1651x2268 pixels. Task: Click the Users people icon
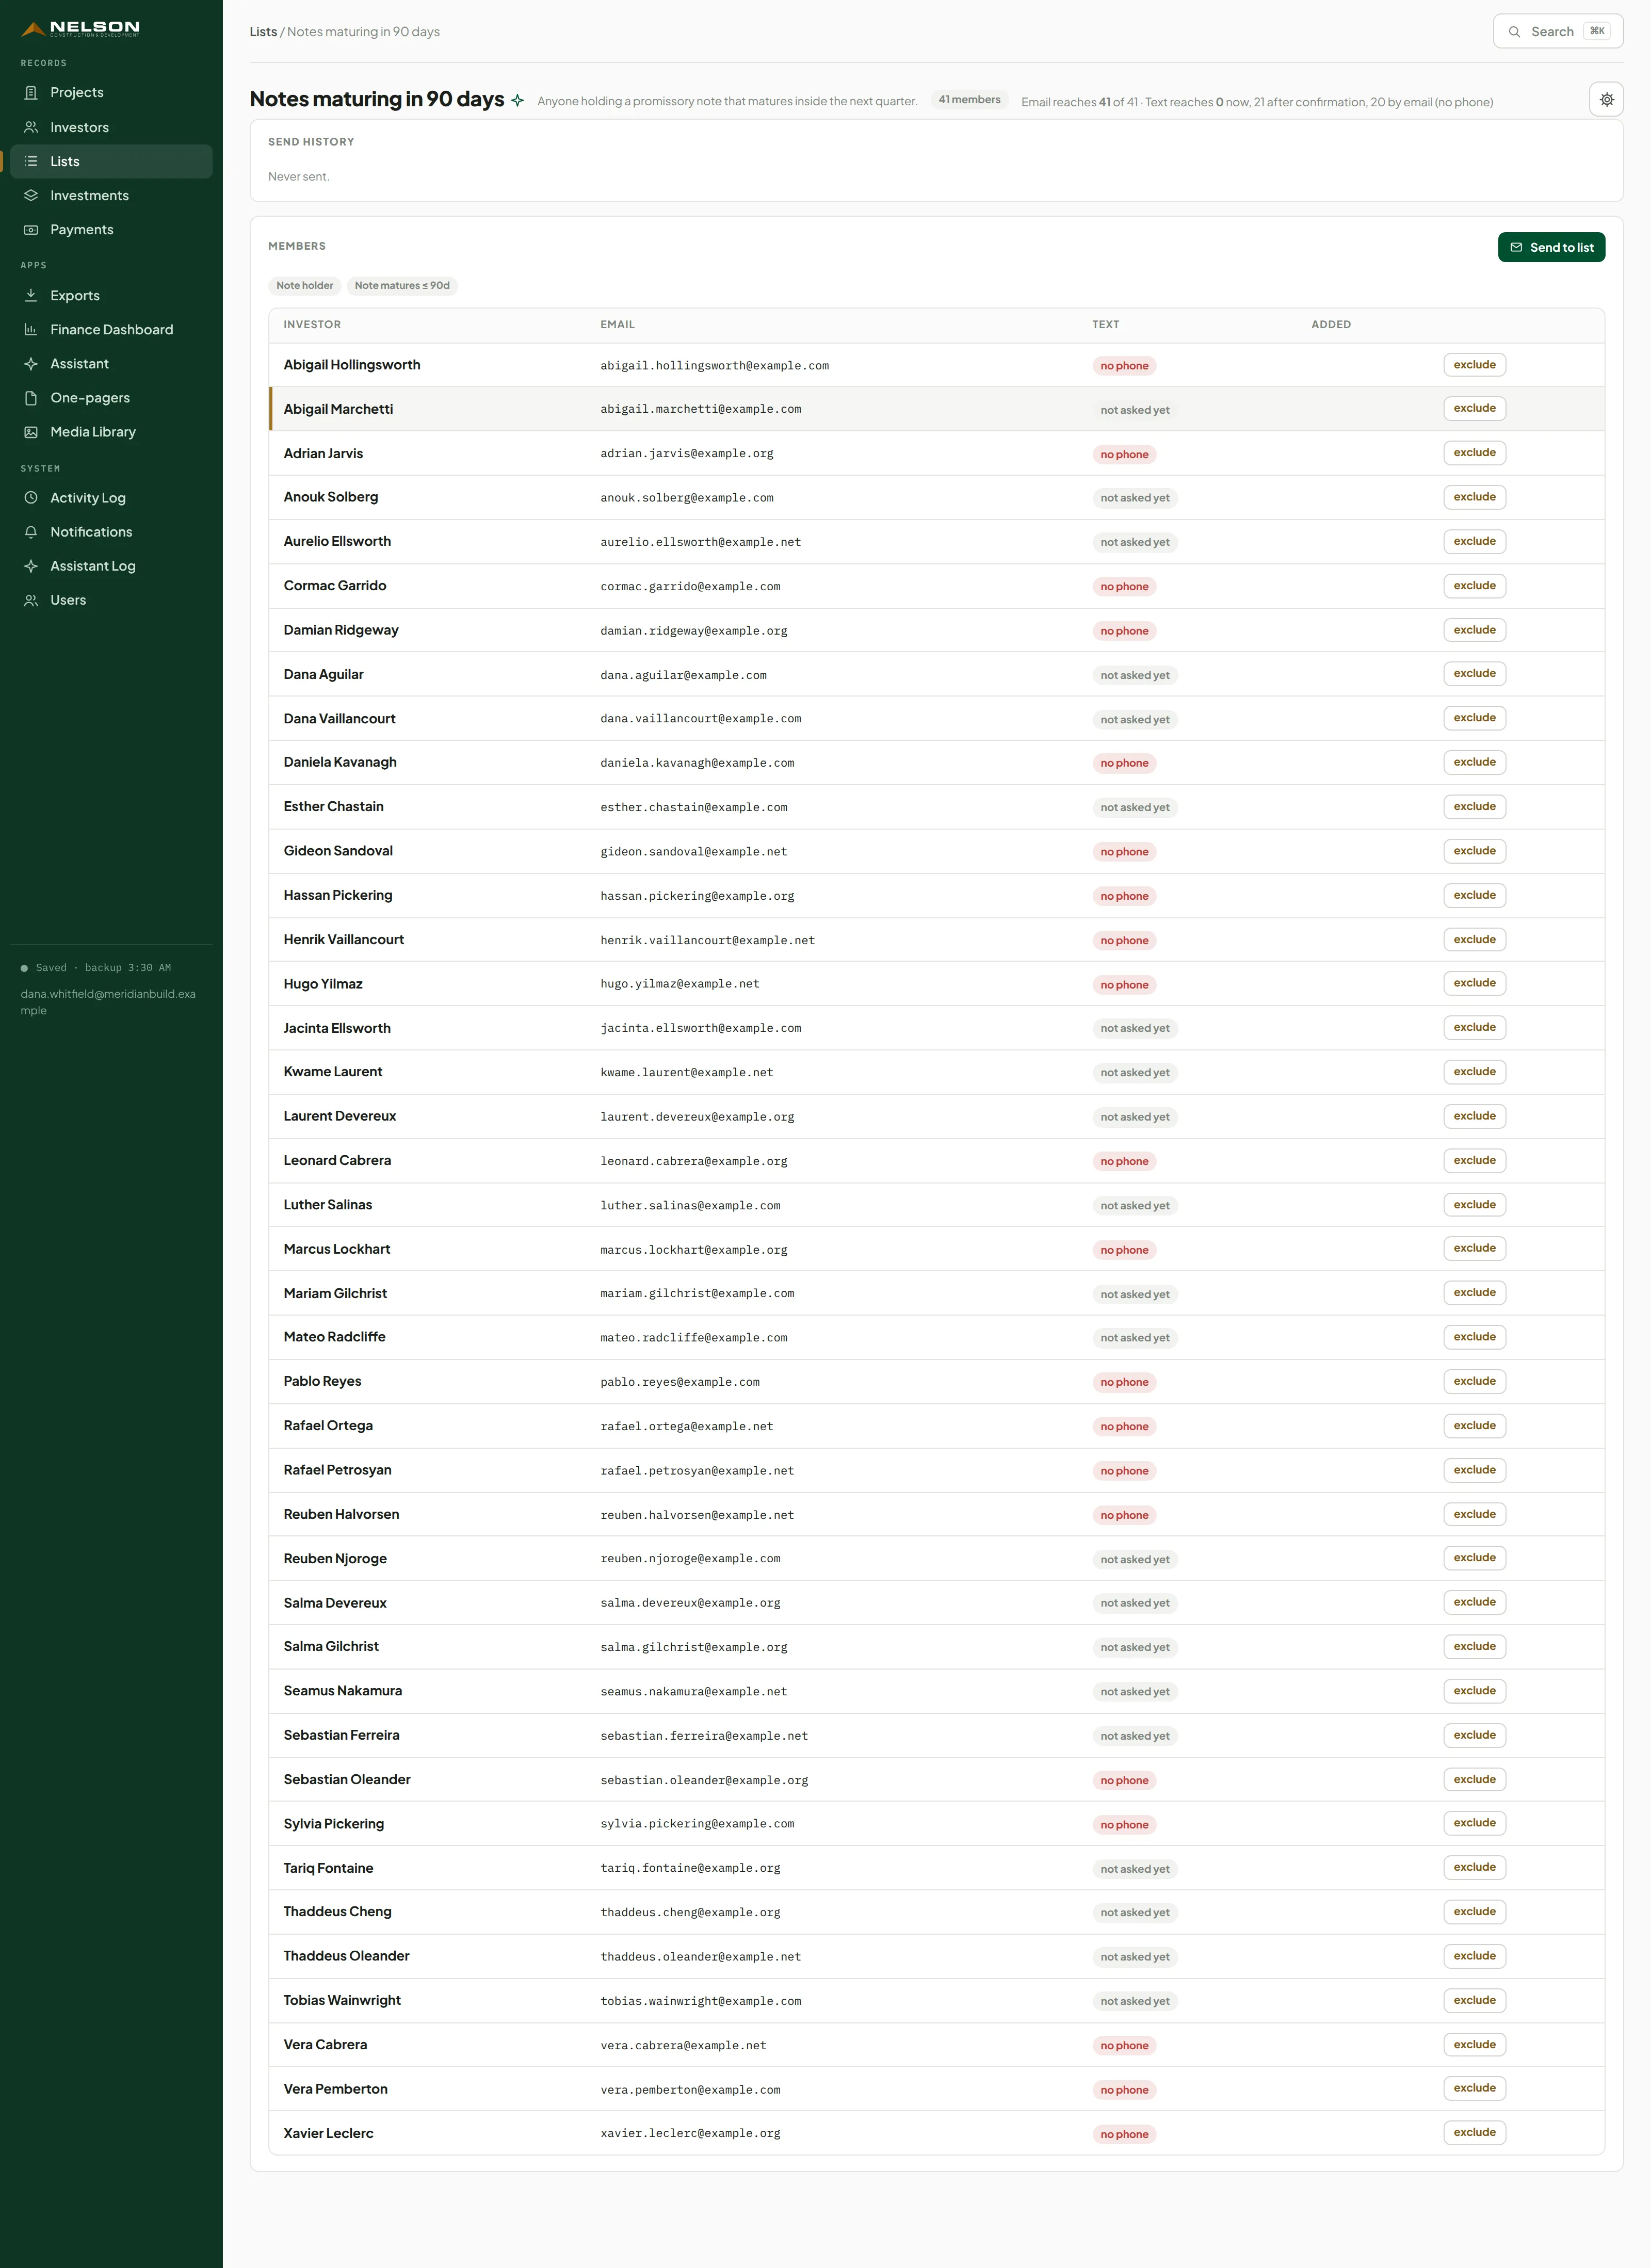31,599
